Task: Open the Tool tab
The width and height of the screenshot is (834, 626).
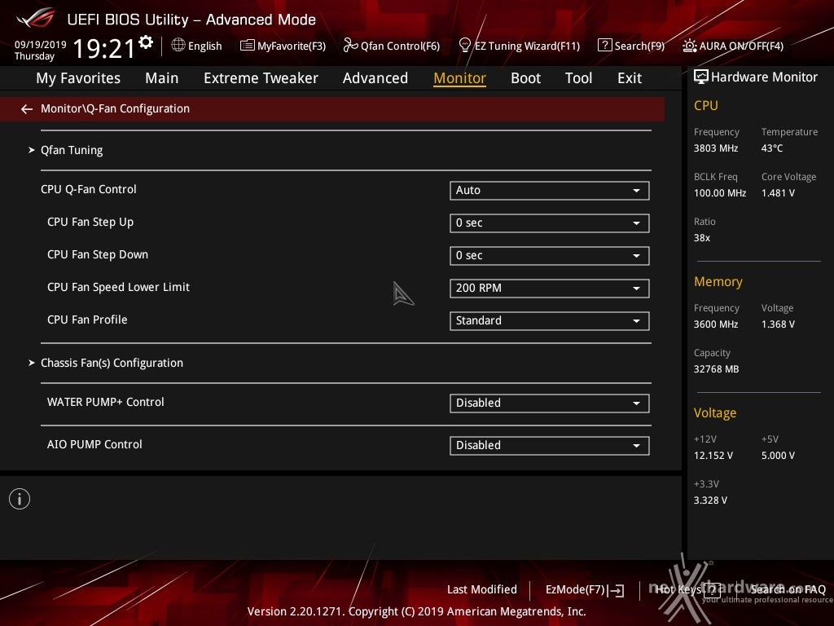Action: 579,78
